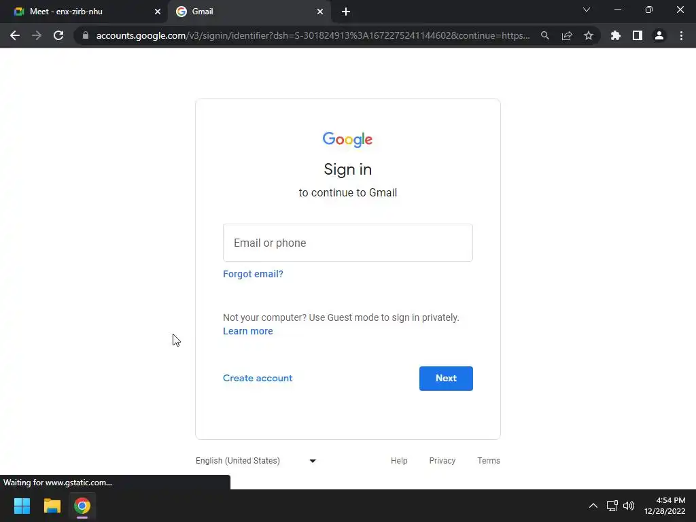
Task: Open the volume tray icon
Action: (x=629, y=506)
